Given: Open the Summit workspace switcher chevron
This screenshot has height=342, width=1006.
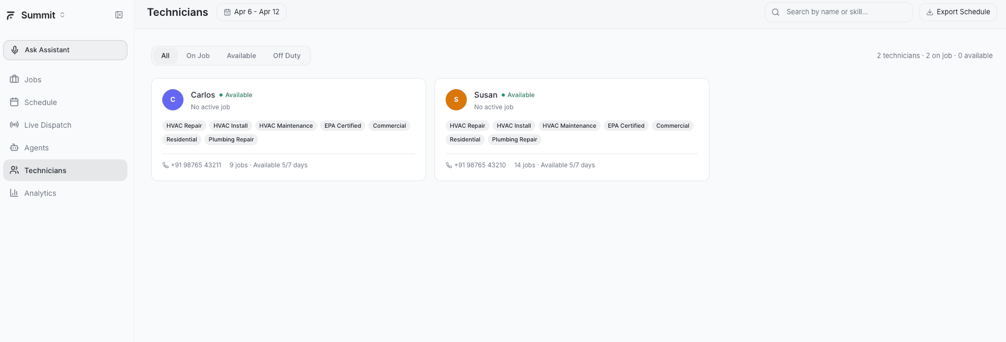Looking at the screenshot, I should coord(62,15).
